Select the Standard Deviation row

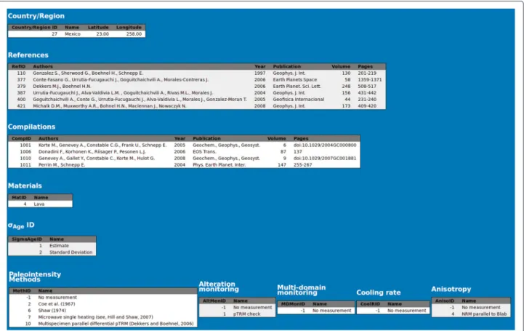(52, 252)
